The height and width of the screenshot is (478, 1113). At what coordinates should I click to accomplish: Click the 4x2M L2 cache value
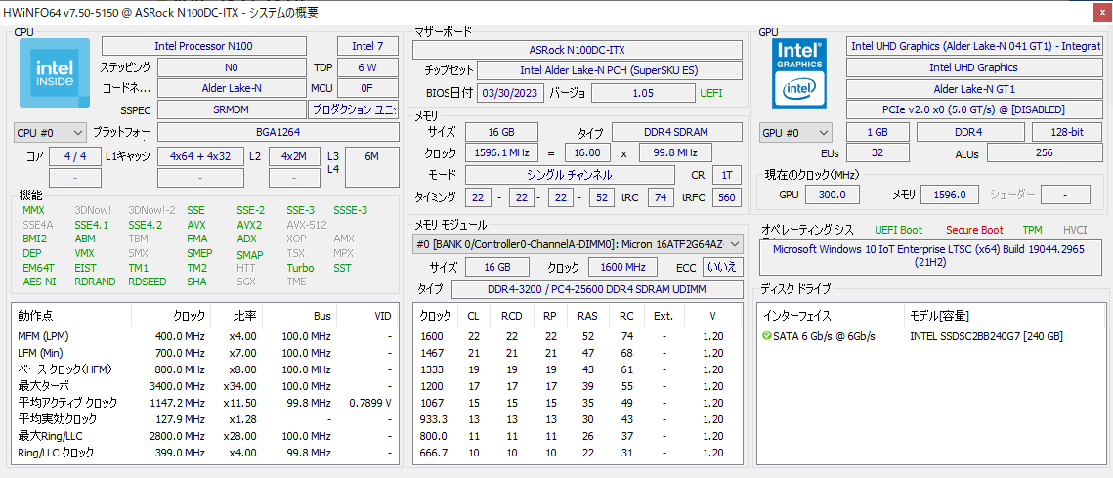[294, 156]
